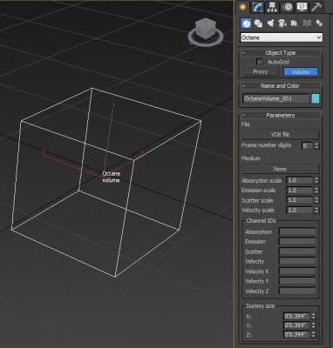Click the cyan object color swatch
This screenshot has height=348, width=333.
tap(316, 98)
